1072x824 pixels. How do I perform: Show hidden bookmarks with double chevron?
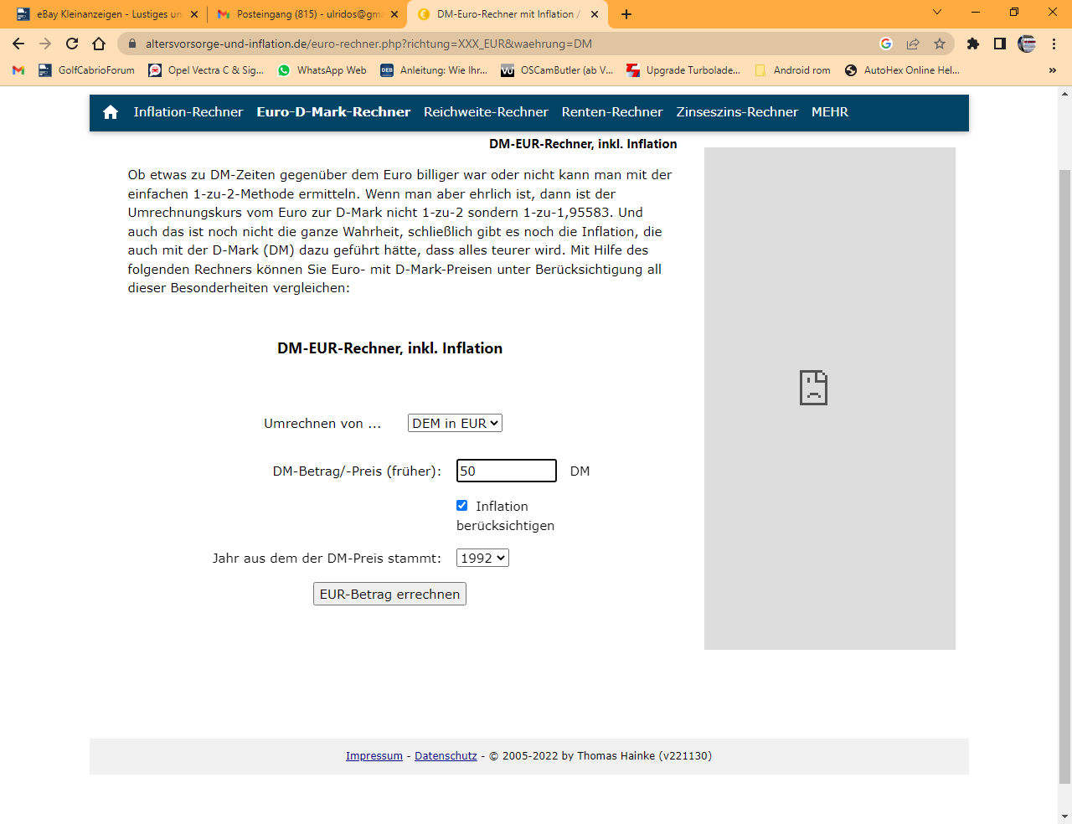(x=1052, y=70)
